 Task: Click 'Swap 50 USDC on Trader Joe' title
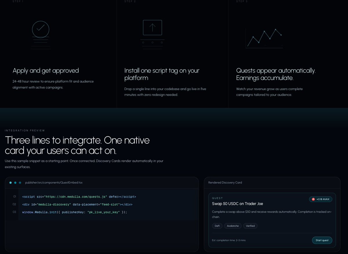click(238, 204)
